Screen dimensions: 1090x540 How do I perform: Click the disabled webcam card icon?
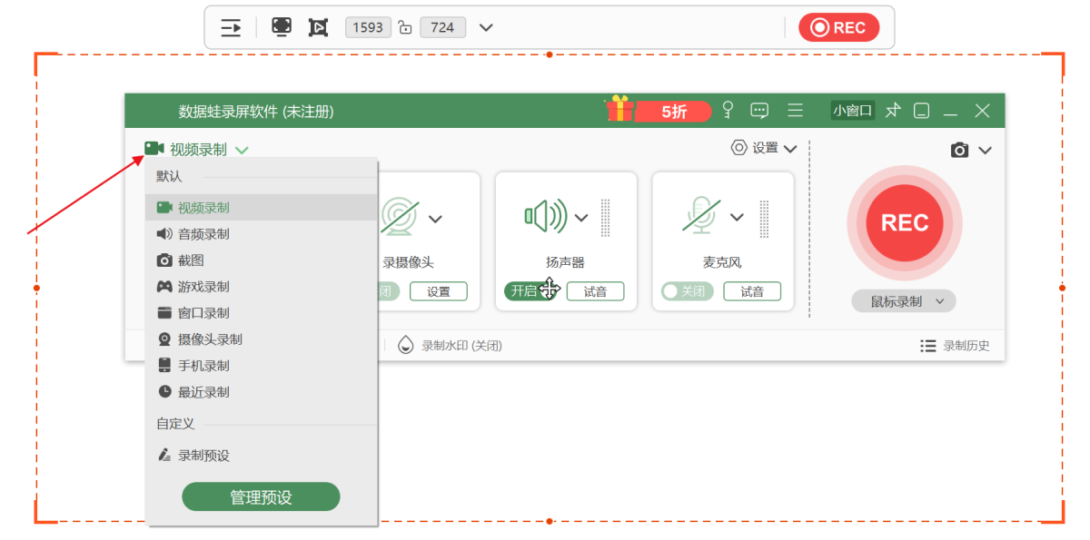coord(400,218)
